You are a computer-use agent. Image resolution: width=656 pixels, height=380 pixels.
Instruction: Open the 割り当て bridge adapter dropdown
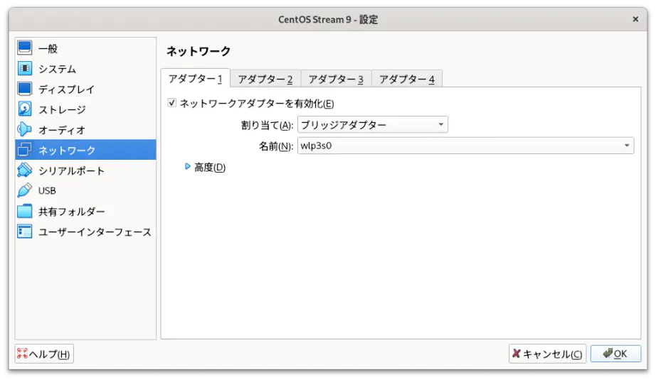[372, 124]
